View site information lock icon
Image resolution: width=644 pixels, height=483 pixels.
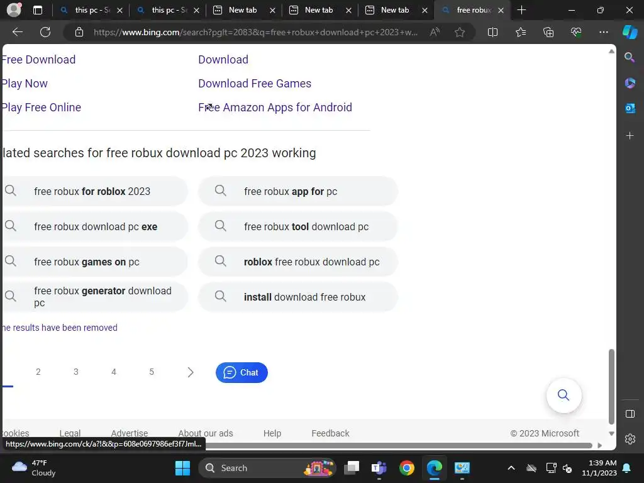(79, 32)
